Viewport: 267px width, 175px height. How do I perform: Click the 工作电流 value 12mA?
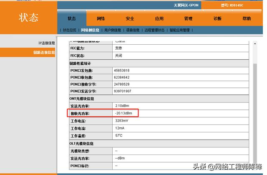(x=120, y=128)
